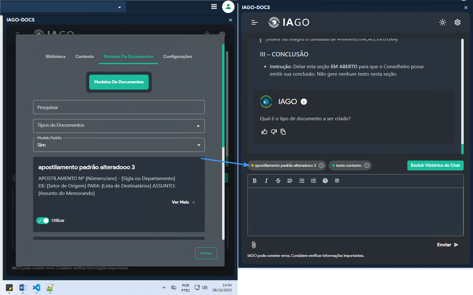Screen dimensions: 473x295
Task: Click the Pesquisar search field
Action: (x=119, y=107)
